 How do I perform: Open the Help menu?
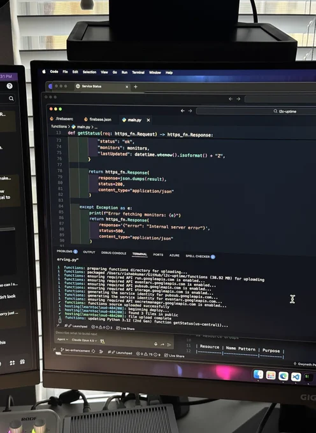169,73
